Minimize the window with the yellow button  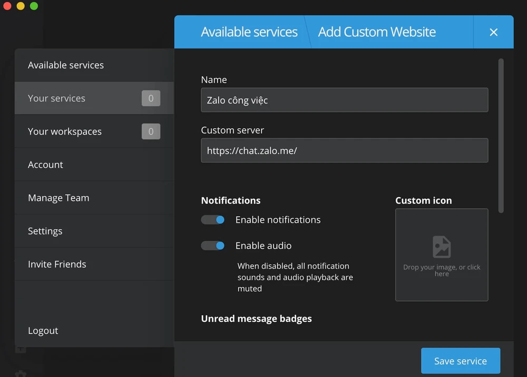[21, 6]
